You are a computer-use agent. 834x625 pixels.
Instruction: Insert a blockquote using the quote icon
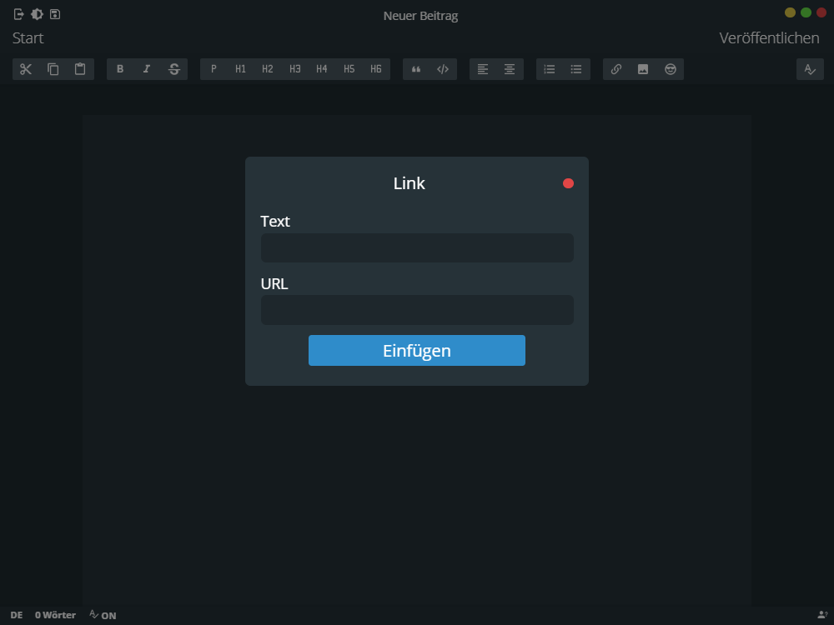point(416,69)
